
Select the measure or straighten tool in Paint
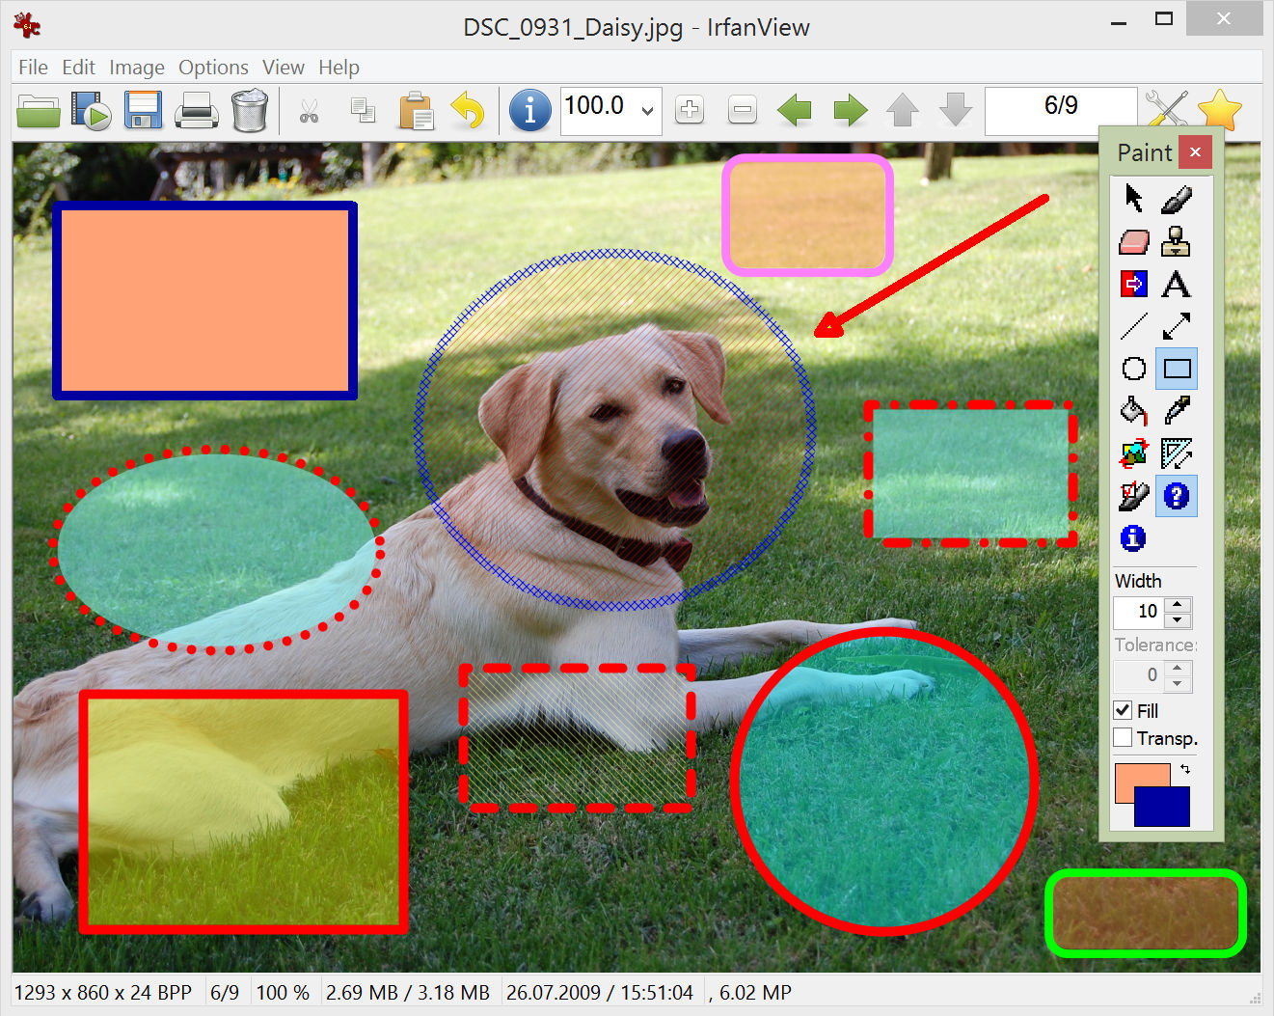1177,453
